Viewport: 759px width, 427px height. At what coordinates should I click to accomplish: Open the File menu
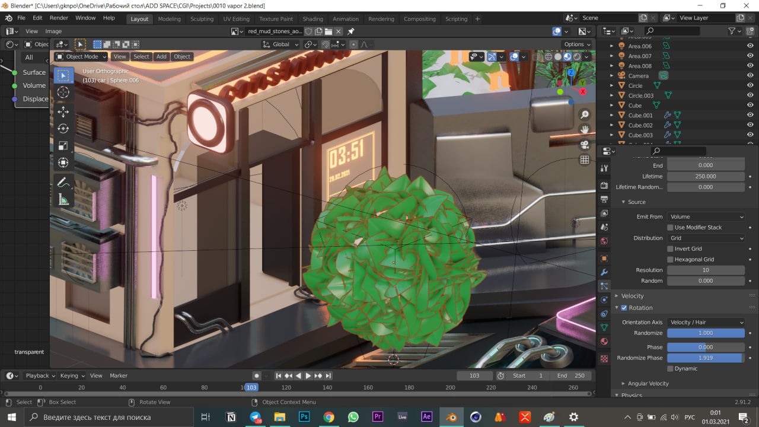[21, 18]
